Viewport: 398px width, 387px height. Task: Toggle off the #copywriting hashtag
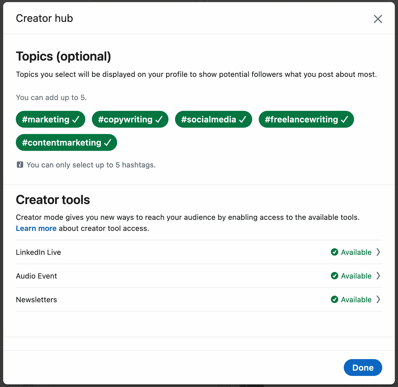(130, 119)
